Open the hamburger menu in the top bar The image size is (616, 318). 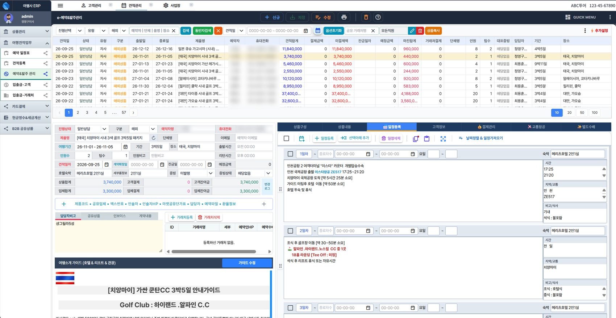click(60, 5)
